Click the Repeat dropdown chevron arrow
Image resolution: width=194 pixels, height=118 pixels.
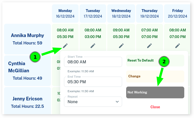click(x=117, y=102)
